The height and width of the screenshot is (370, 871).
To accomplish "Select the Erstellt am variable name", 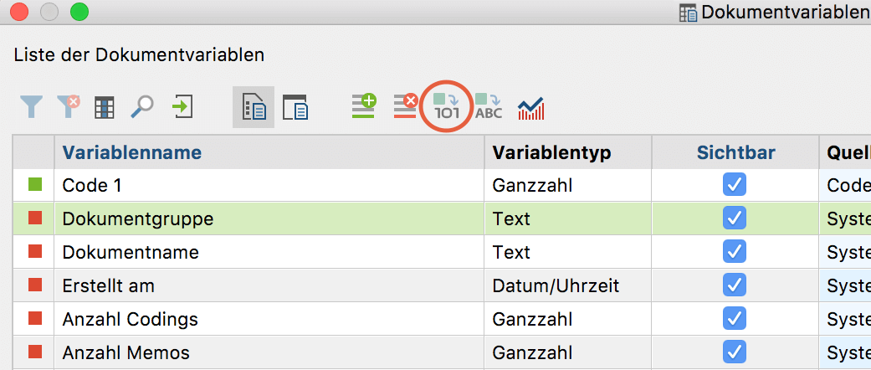I will coord(108,285).
